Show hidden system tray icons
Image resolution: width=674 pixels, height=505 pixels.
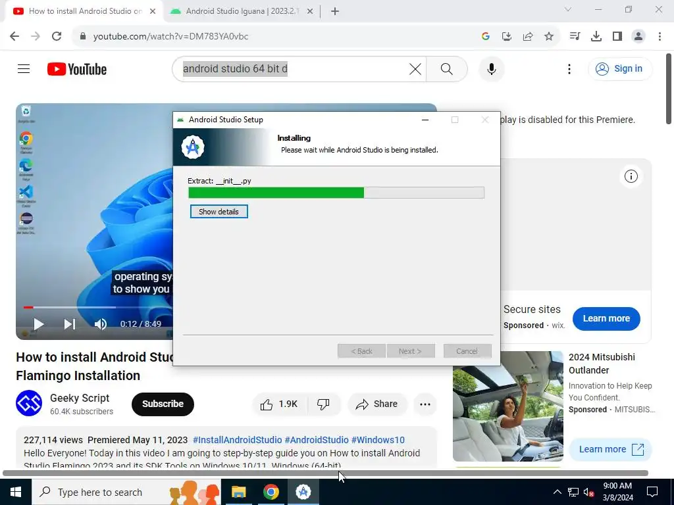pos(557,492)
